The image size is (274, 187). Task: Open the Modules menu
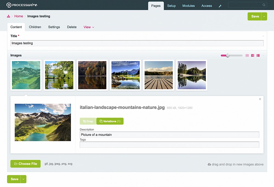pos(189,6)
